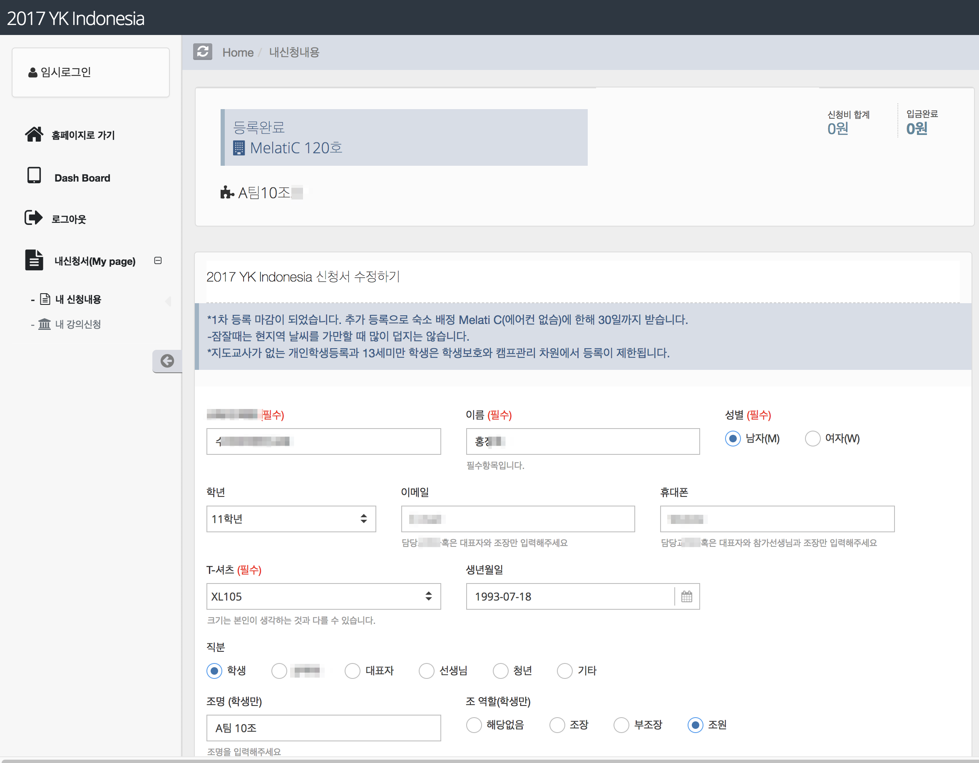Collapse the 내신청서(My page) submenu toggle

(x=158, y=261)
